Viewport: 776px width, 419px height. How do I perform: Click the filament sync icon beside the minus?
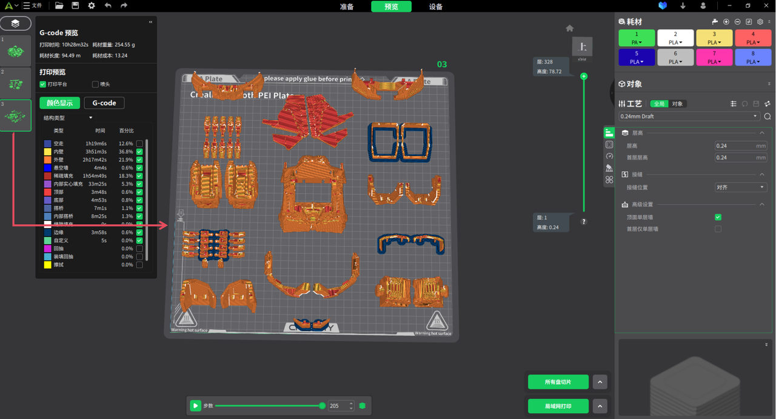point(749,22)
